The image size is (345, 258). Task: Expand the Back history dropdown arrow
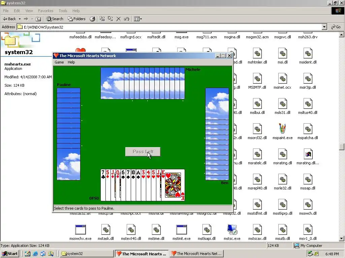[x=20, y=19]
